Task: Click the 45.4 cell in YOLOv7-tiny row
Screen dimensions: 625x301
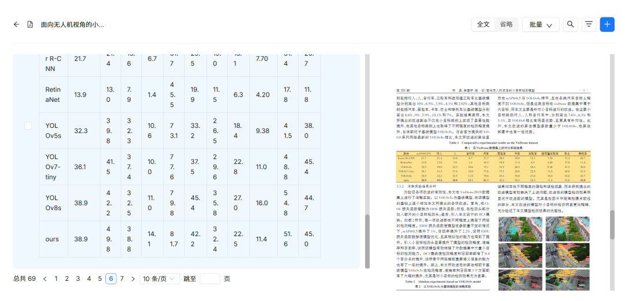Action: 309,167
